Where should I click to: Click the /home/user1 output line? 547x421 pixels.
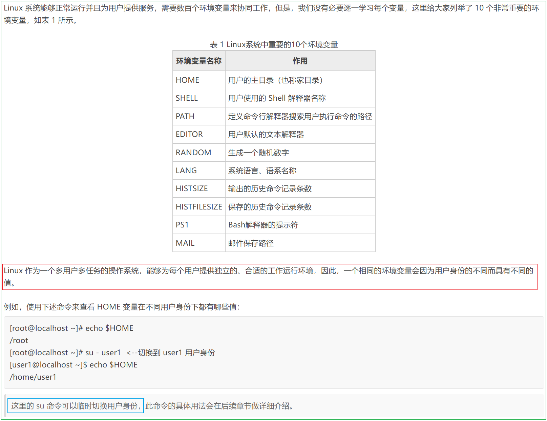tap(33, 377)
